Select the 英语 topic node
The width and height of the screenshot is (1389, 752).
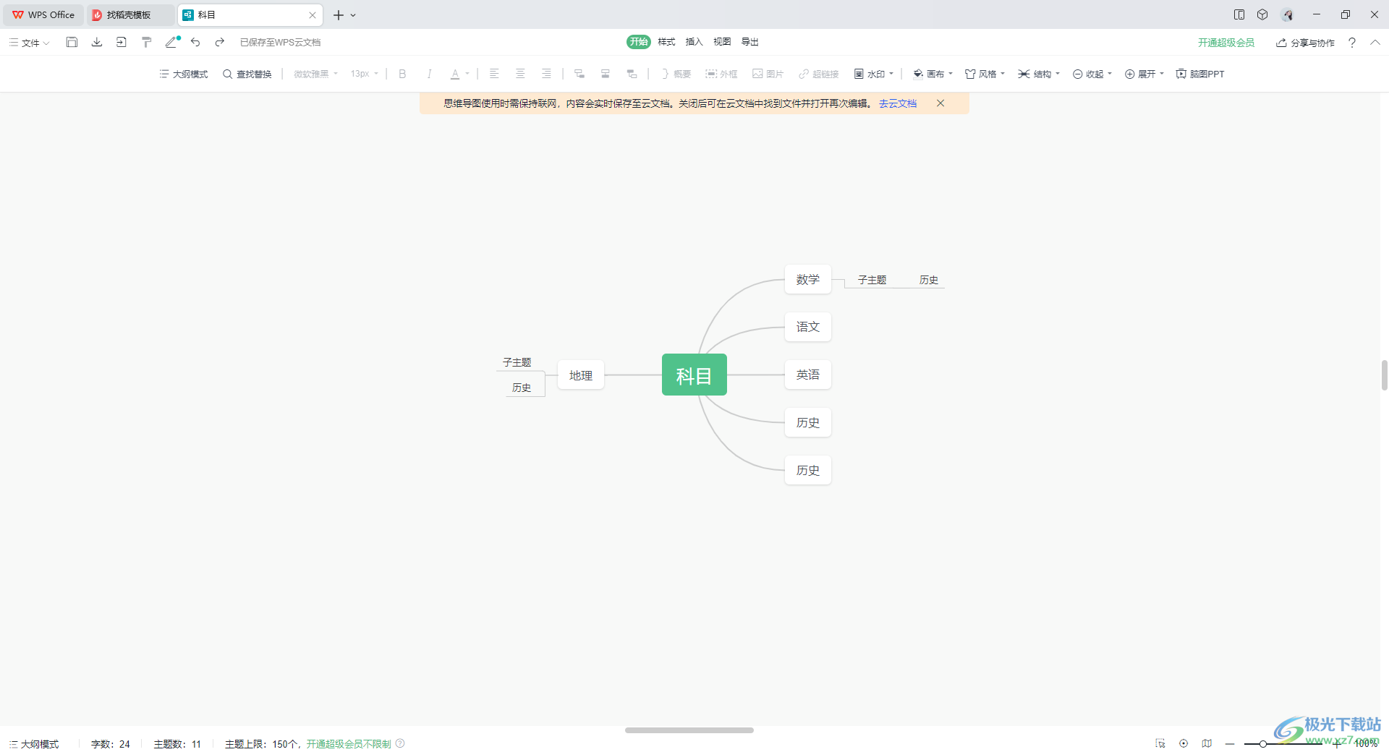[x=808, y=375]
